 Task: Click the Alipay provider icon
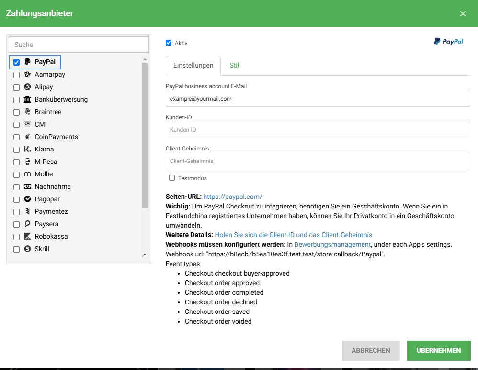[27, 87]
